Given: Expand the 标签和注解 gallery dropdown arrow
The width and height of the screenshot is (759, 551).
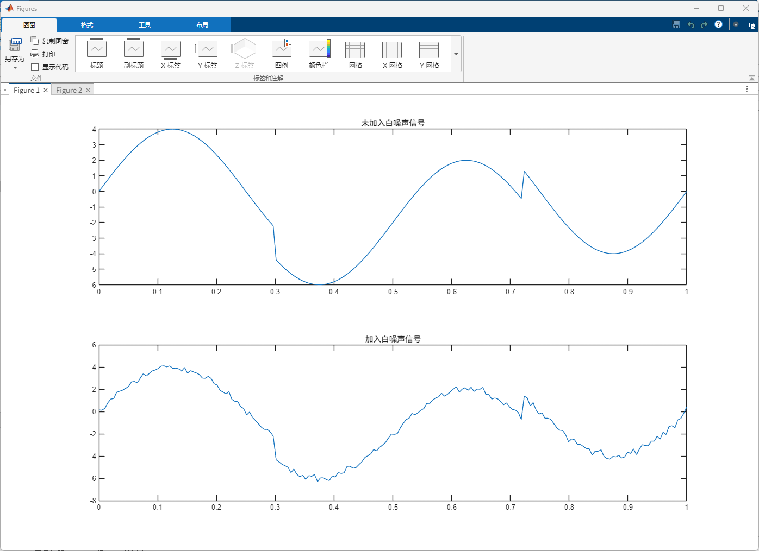Looking at the screenshot, I should point(456,54).
